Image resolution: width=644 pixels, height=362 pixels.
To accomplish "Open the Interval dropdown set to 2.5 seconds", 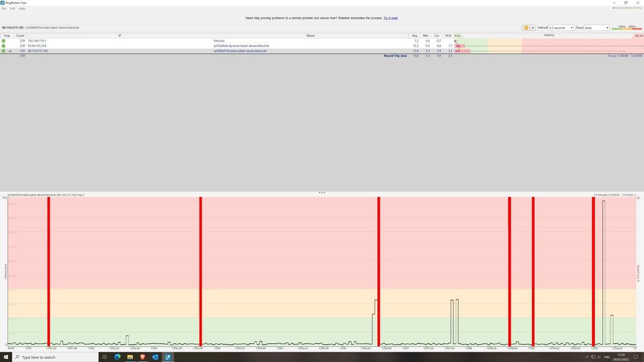I will click(561, 28).
